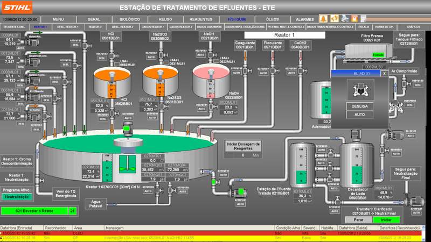Toggle AUTO on the Na2SO3 0530BB02 inlet valve
Viewport: 431px width, 242px height.
(151, 57)
